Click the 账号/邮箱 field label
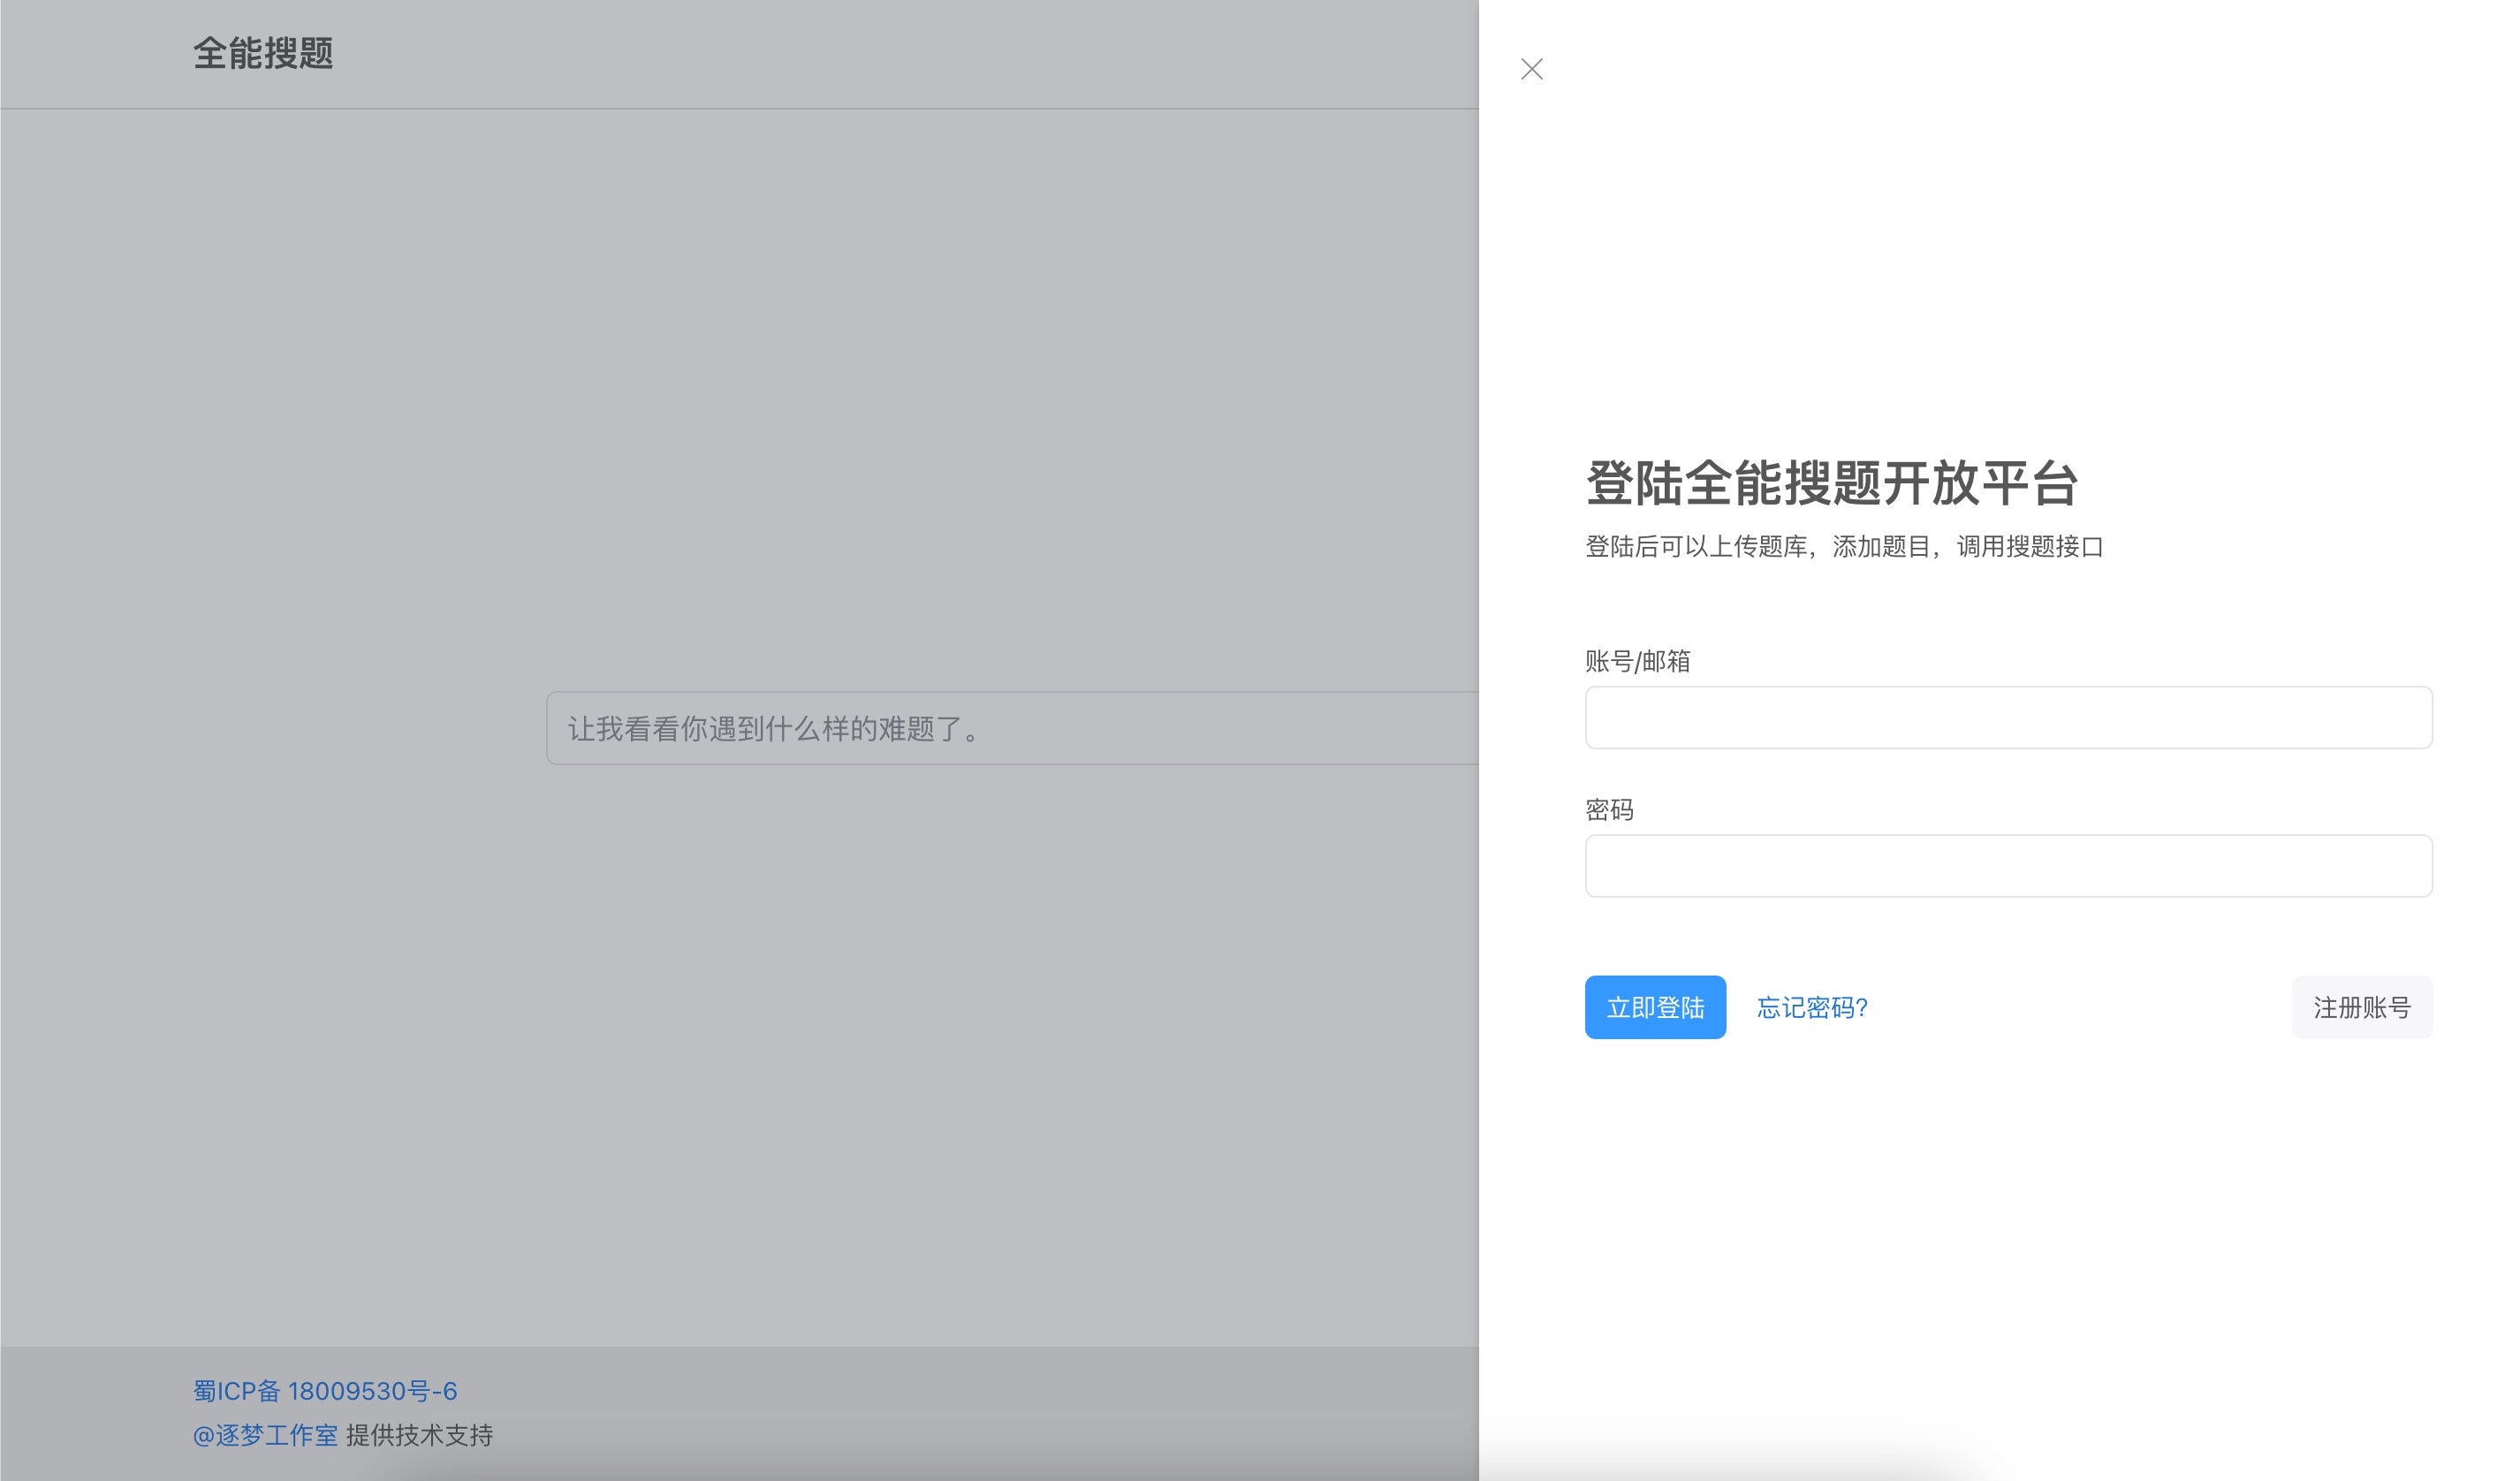 click(x=1637, y=661)
